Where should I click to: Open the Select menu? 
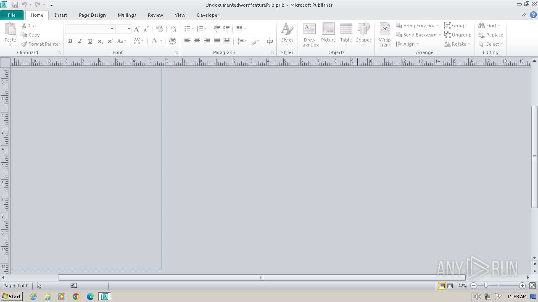point(491,44)
